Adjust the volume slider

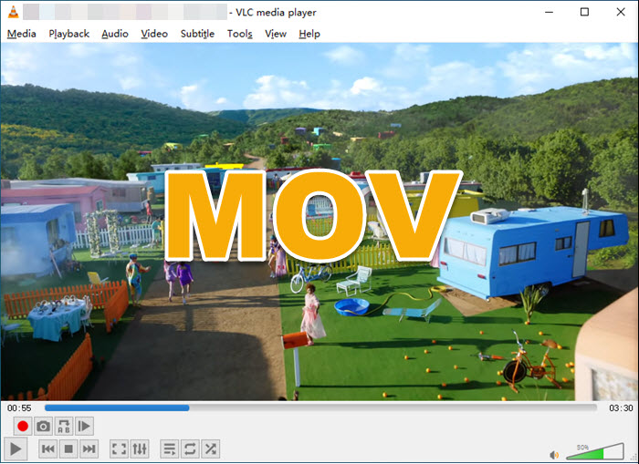(x=595, y=451)
